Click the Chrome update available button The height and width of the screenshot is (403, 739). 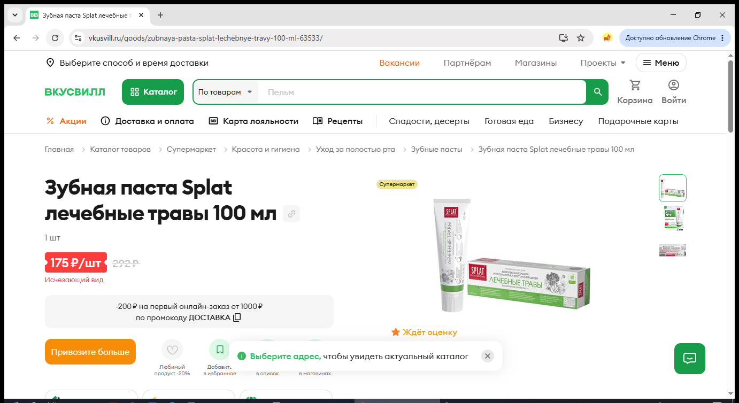pos(675,38)
